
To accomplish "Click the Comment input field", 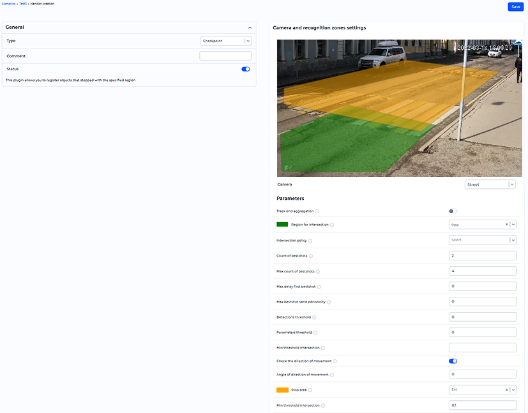I will (225, 56).
